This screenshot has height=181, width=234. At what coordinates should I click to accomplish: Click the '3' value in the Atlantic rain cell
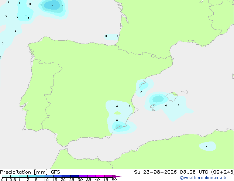(x=52, y=6)
